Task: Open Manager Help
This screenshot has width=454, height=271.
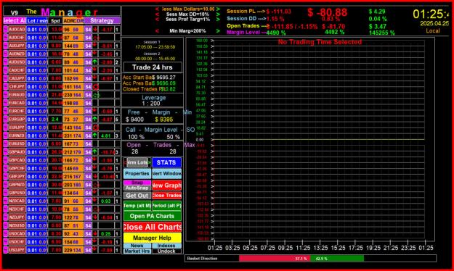Action: 153,238
